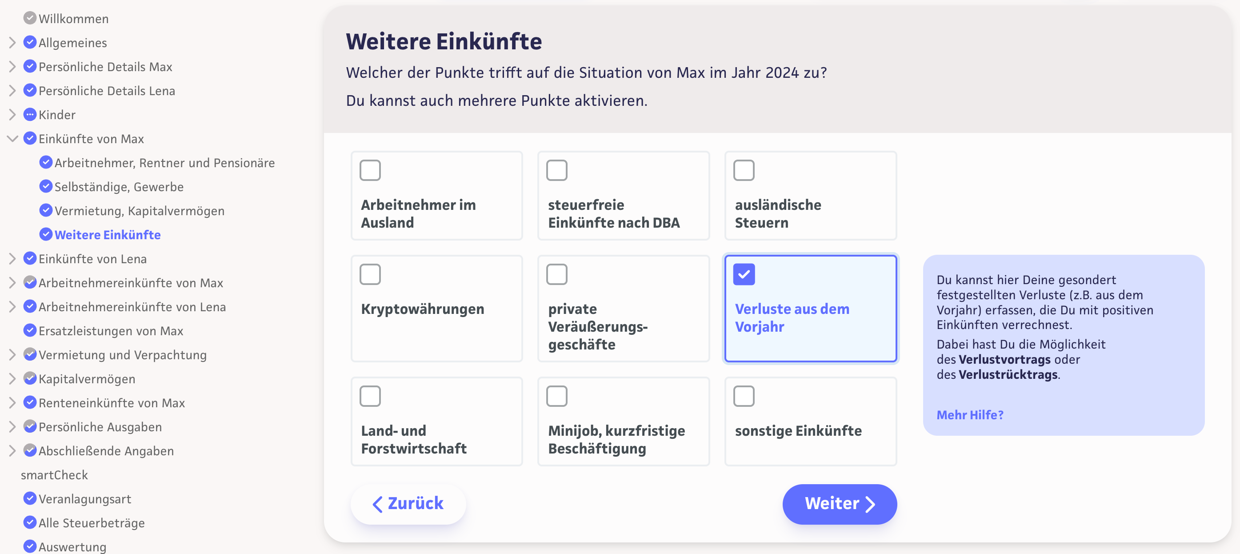Image resolution: width=1240 pixels, height=554 pixels.
Task: Collapse the Einkünfte von Max section
Action: (x=12, y=139)
